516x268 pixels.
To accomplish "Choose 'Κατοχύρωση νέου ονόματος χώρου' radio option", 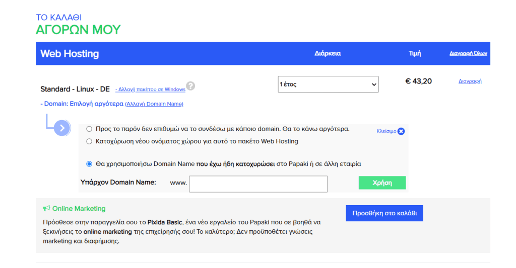I will click(89, 141).
